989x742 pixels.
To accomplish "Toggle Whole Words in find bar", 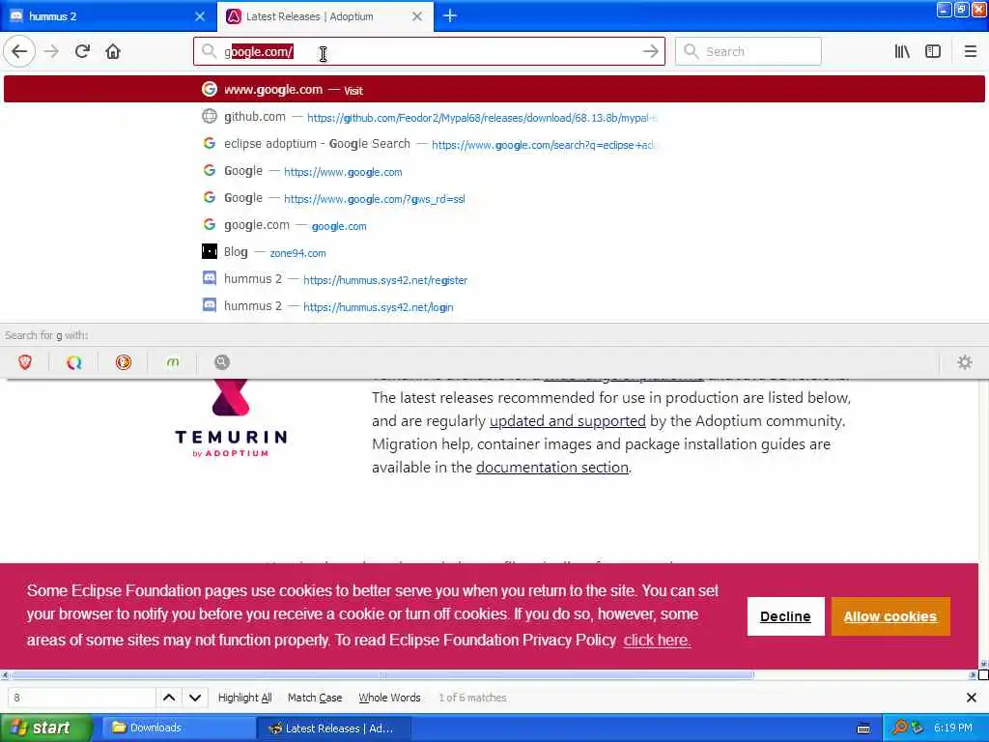I will 389,698.
